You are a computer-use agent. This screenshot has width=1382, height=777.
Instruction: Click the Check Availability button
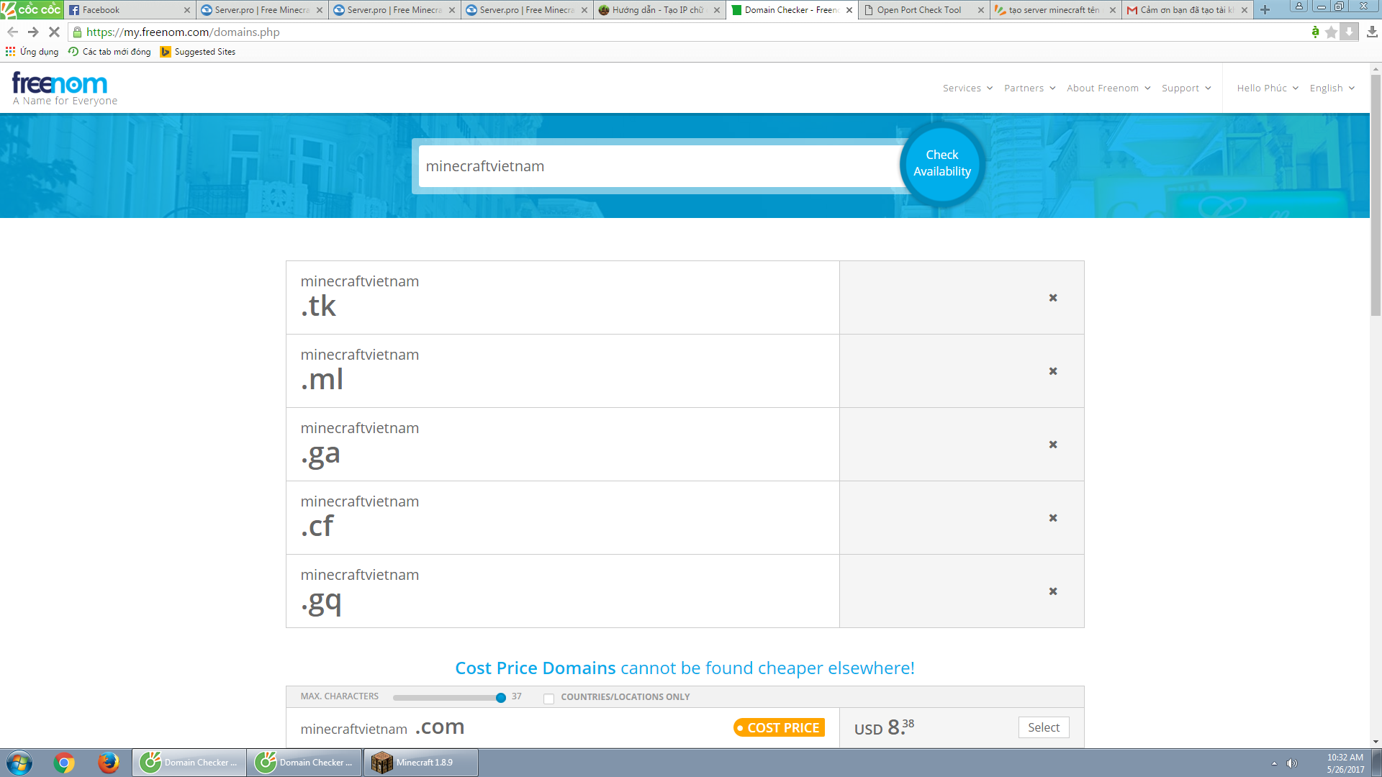(x=941, y=163)
